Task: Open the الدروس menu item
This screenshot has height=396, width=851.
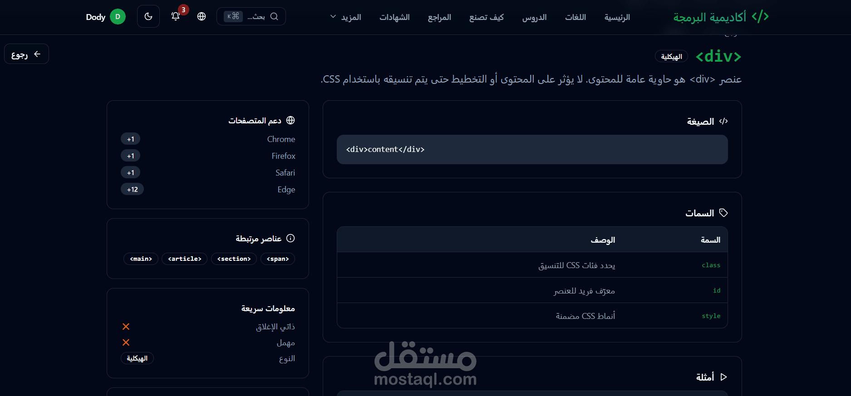Action: [x=534, y=17]
